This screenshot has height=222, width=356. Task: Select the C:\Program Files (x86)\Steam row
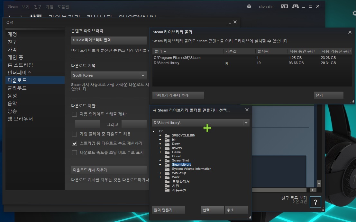[252, 58]
